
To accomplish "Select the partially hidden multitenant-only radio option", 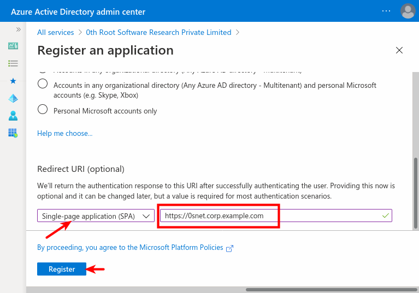I will 43,70.
